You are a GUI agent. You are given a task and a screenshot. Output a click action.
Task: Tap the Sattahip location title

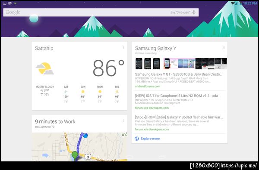coord(44,48)
